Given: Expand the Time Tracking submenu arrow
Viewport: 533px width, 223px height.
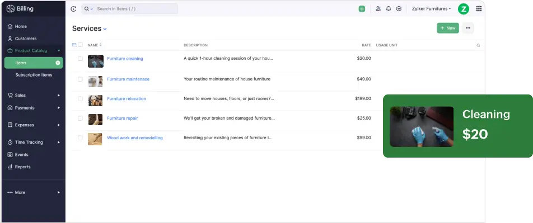Looking at the screenshot, I should 59,142.
